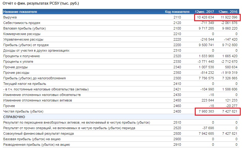
Task: Click indicator code 2100 for gross profit
Action: pyautogui.click(x=177, y=29)
